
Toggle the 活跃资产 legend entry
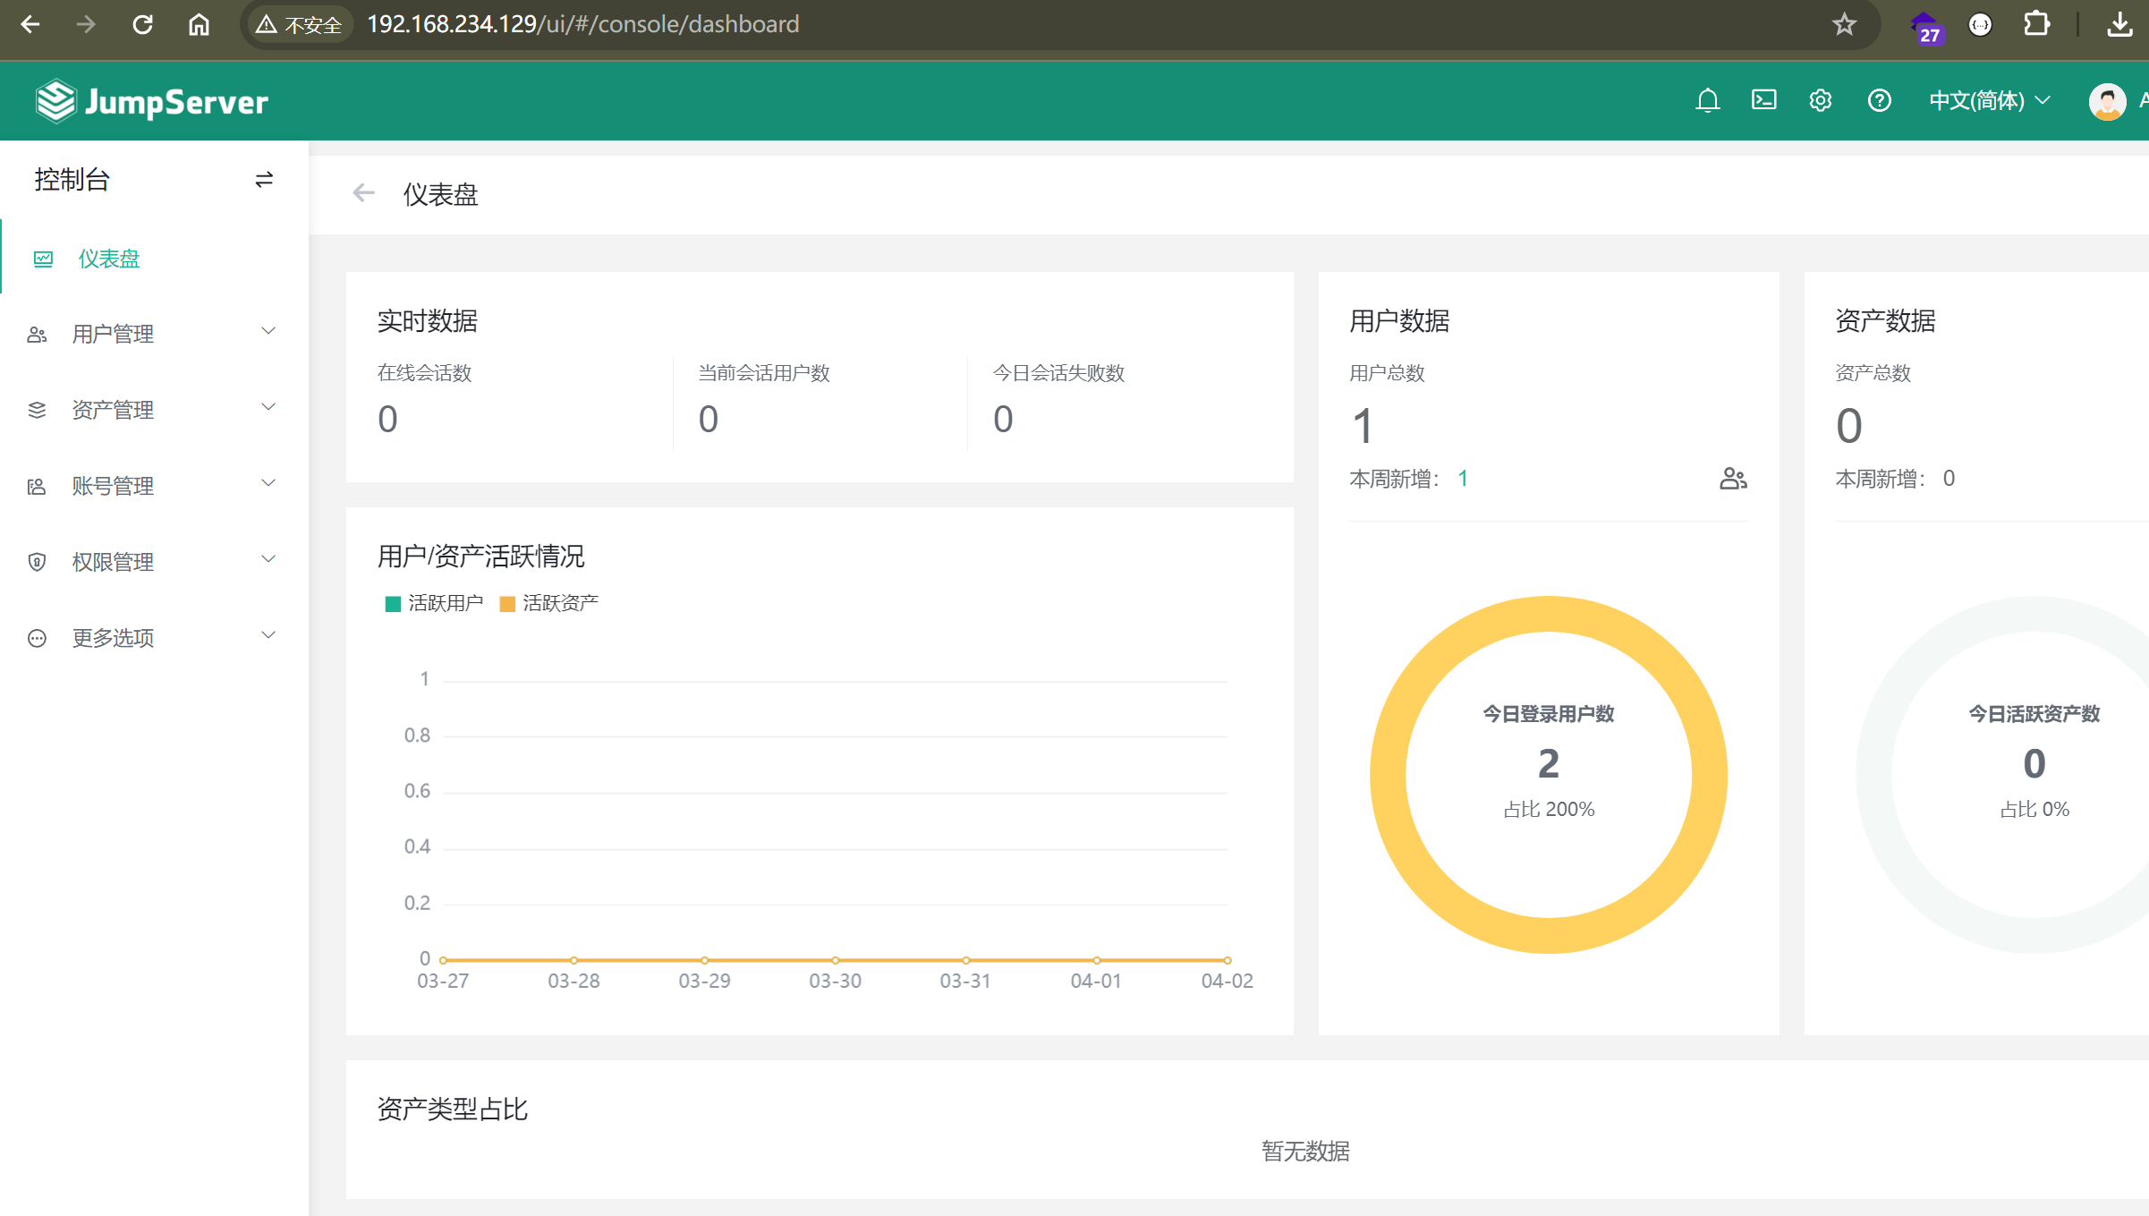pyautogui.click(x=548, y=603)
